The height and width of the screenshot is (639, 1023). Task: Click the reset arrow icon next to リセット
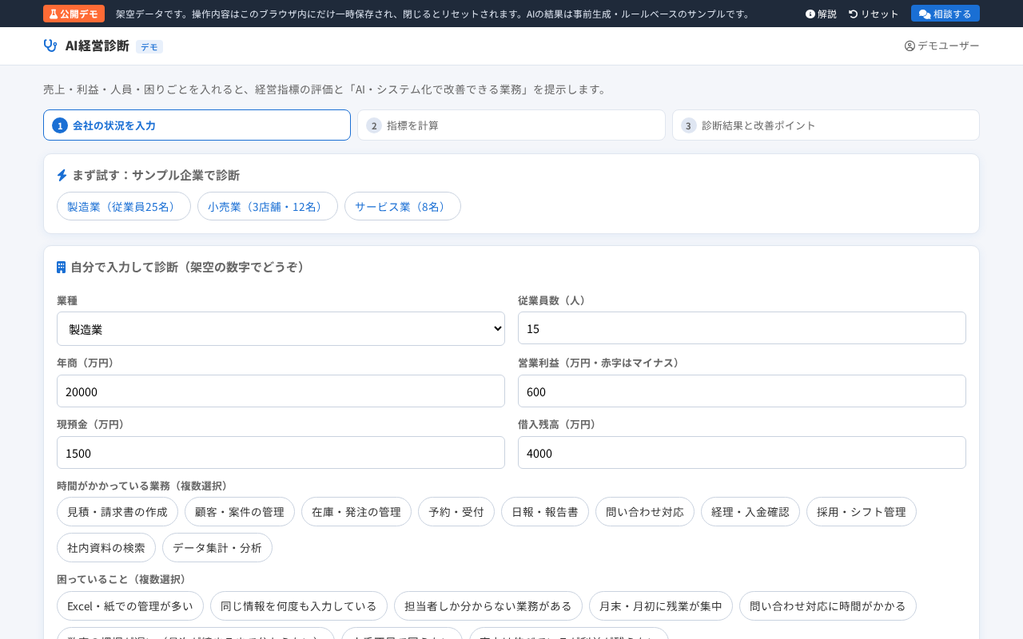pyautogui.click(x=854, y=14)
